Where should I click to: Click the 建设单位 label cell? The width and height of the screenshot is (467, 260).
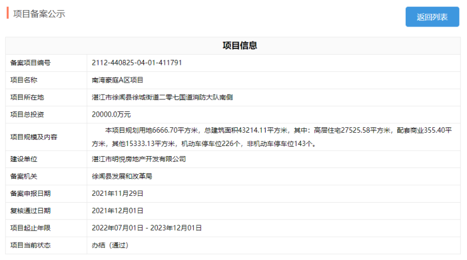[46, 159]
